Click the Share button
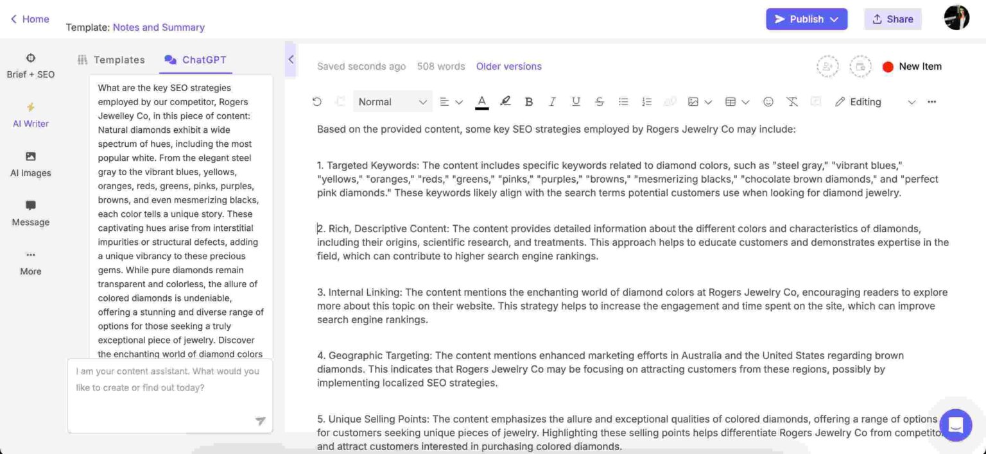This screenshot has height=454, width=986. pyautogui.click(x=892, y=19)
